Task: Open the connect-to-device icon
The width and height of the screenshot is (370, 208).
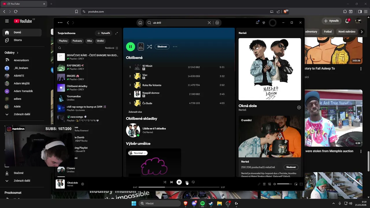Action: 269,184
